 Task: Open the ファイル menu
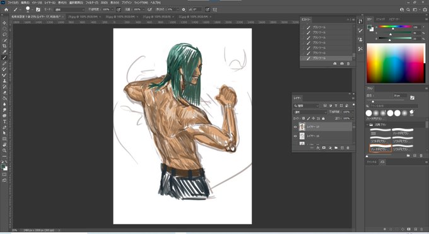pos(13,3)
